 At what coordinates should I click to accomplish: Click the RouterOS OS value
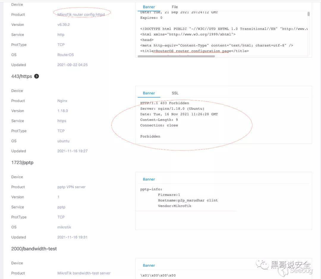[65, 55]
